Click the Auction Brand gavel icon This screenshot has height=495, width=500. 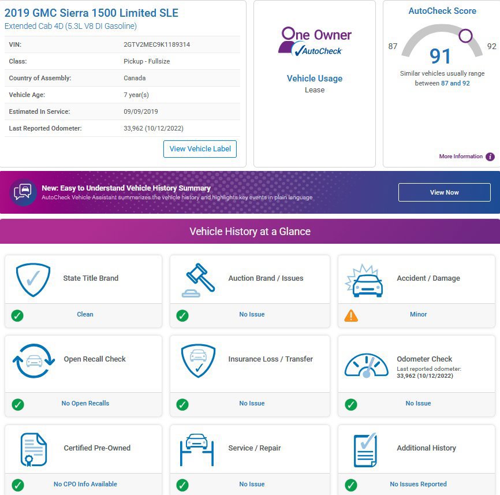(199, 280)
